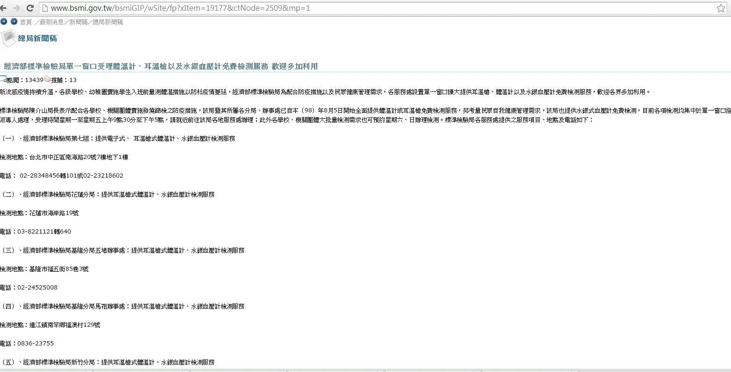
Task: Click the 總局新聞稿 section heading
Action: [37, 38]
